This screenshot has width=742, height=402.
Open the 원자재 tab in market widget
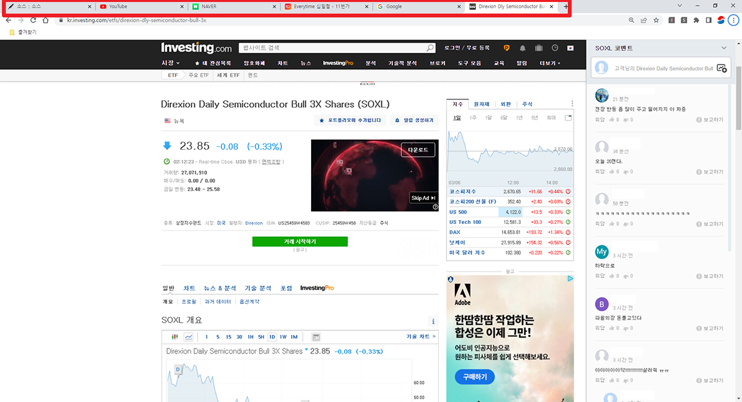[x=481, y=104]
